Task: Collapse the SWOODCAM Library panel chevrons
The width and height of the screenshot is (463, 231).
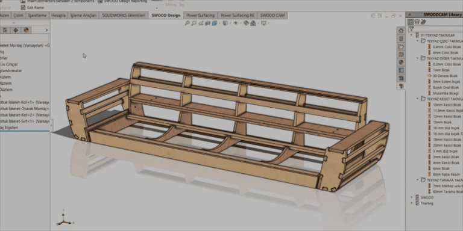Action: [410, 14]
